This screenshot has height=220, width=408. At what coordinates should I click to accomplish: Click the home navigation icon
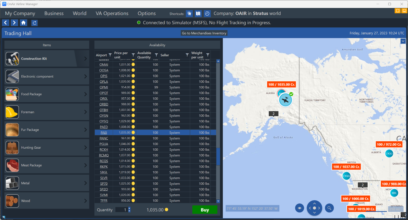[24, 23]
